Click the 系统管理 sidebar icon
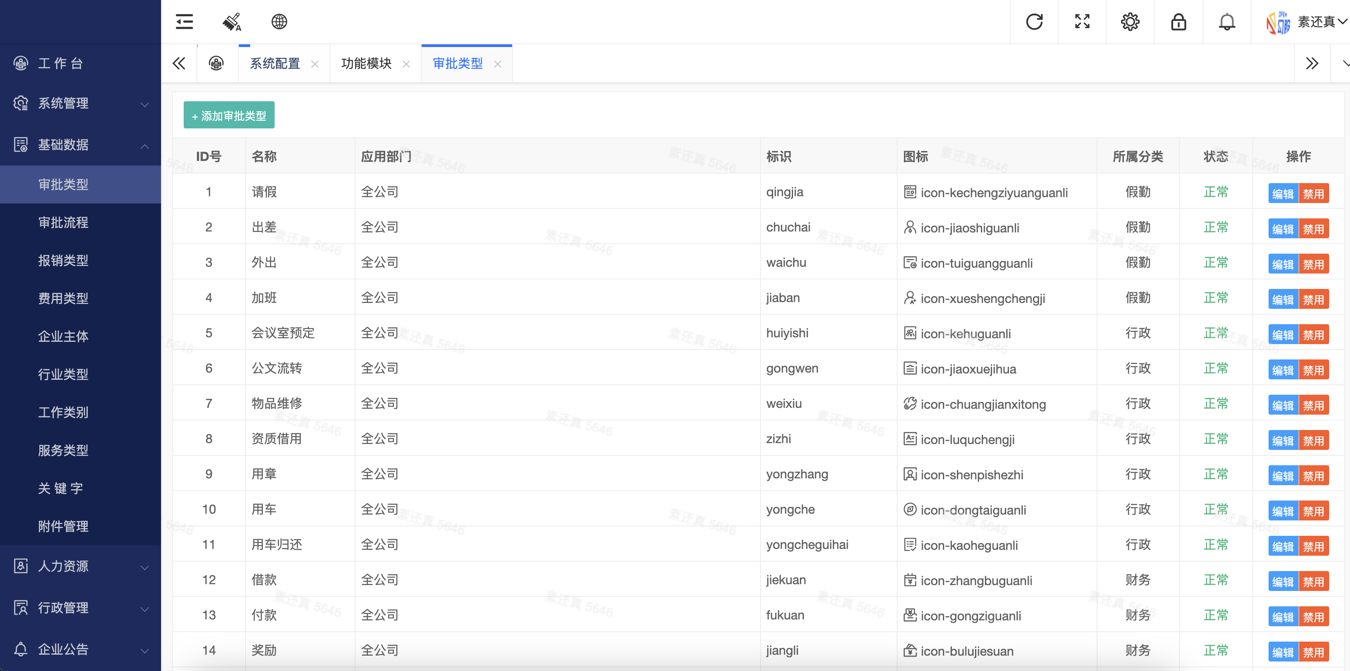The height and width of the screenshot is (671, 1350). click(20, 103)
